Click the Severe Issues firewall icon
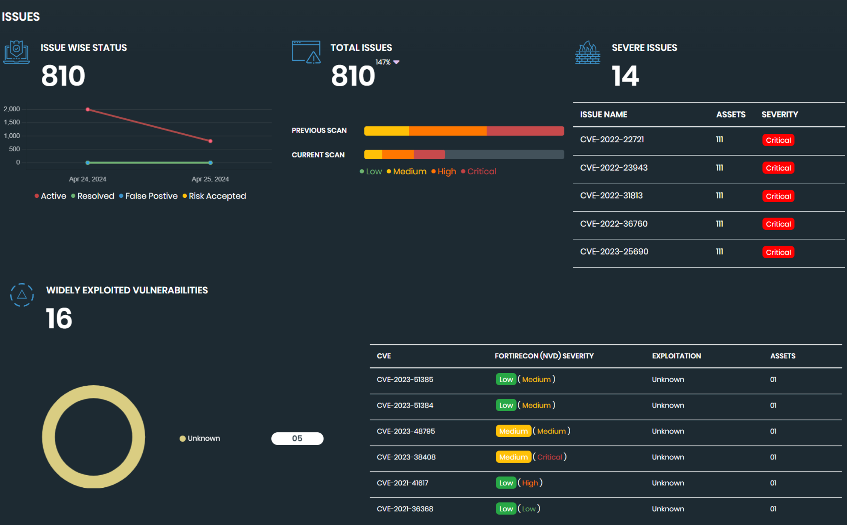Screen dimensions: 847x525 pos(587,53)
